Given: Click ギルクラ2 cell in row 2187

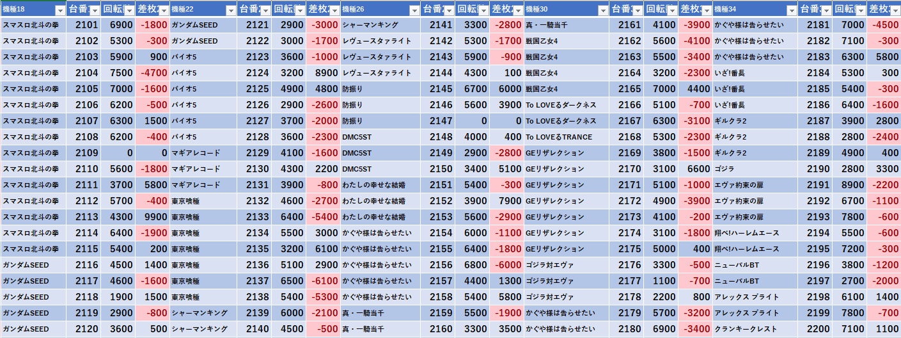Looking at the screenshot, I should 755,121.
